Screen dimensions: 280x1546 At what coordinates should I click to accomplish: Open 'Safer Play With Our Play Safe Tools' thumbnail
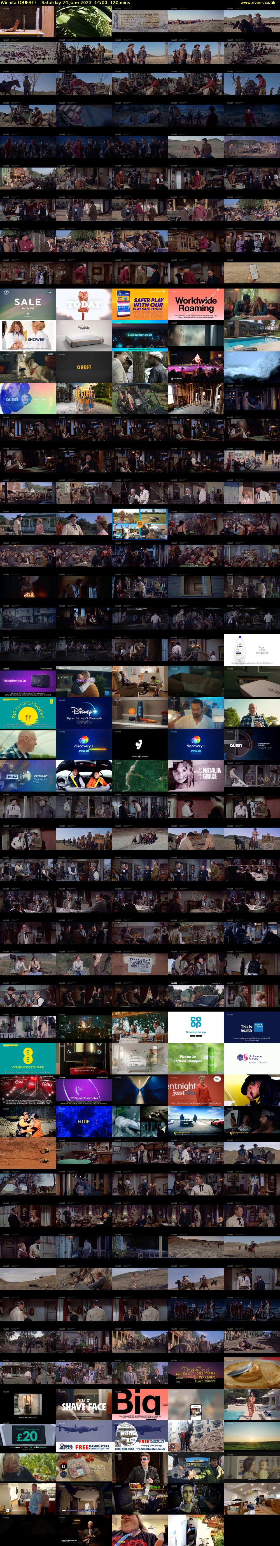tap(140, 304)
